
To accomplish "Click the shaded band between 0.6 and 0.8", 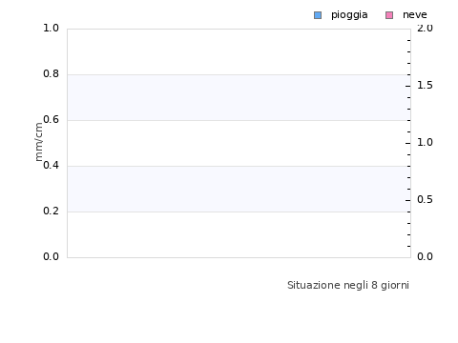I will (239, 97).
